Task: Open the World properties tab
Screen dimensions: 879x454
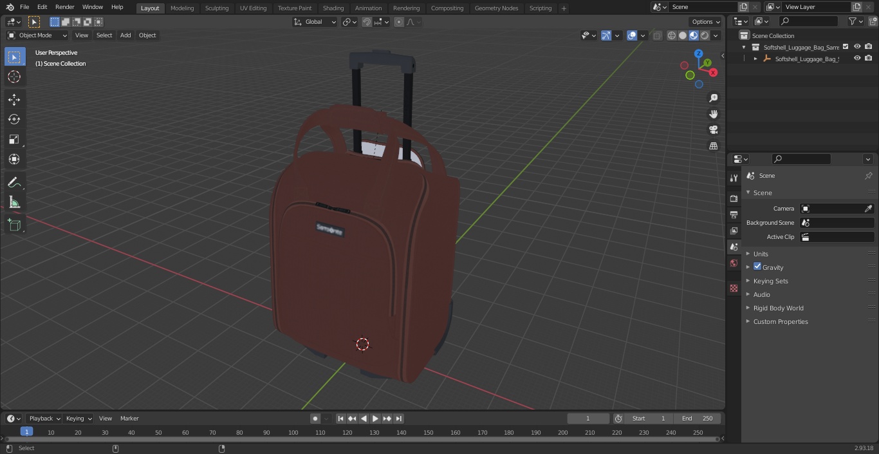Action: pyautogui.click(x=734, y=263)
